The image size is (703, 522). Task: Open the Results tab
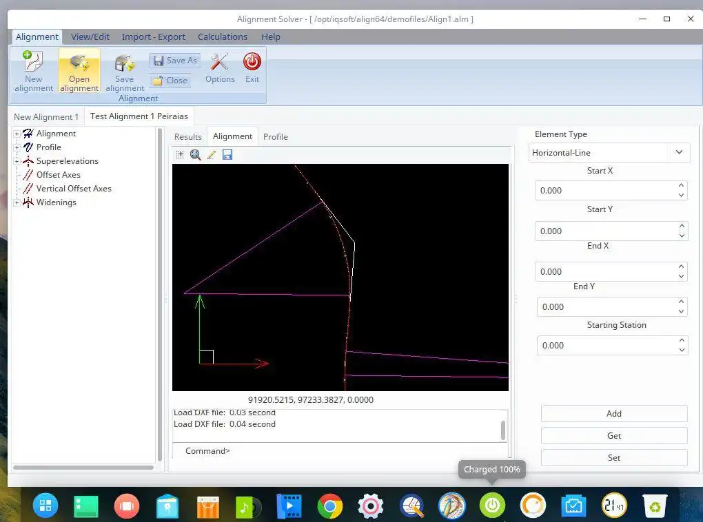(x=187, y=136)
